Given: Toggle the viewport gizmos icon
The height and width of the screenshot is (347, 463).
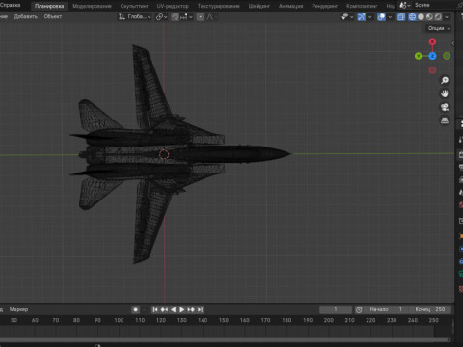Looking at the screenshot, I should pyautogui.click(x=362, y=17).
